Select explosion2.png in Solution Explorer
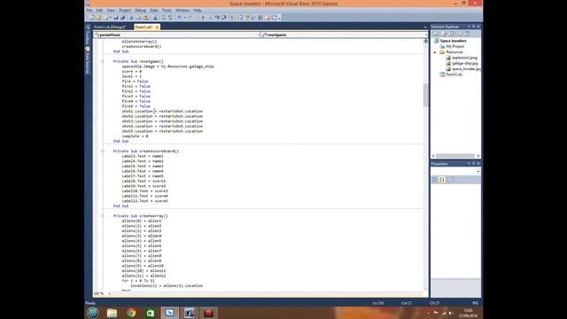This screenshot has height=319, width=567. coord(464,58)
